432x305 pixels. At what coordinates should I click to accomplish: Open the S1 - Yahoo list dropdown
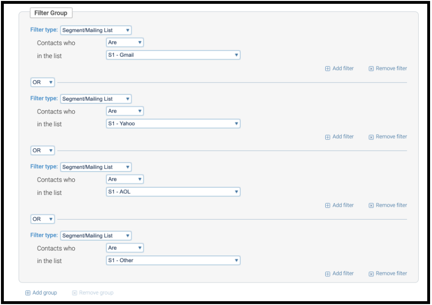173,123
